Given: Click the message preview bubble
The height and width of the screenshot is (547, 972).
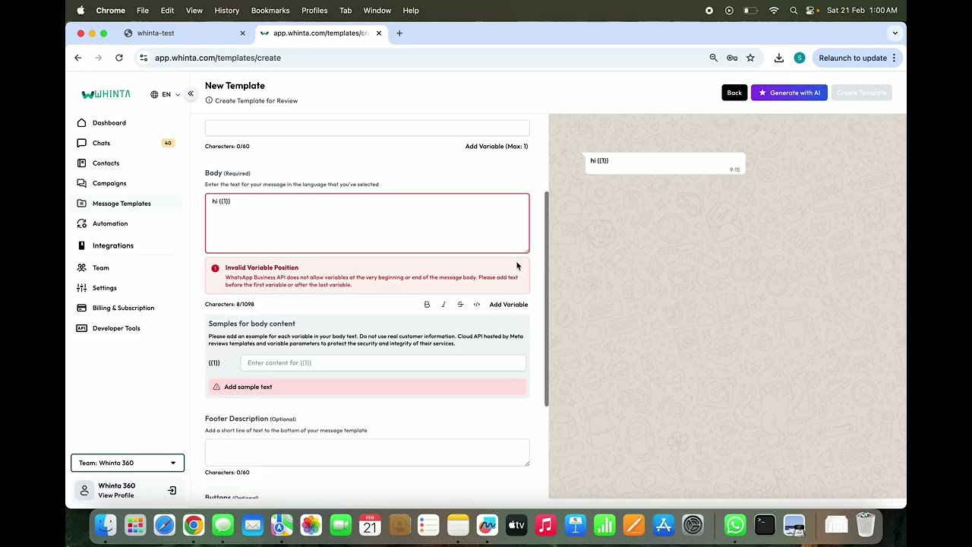Looking at the screenshot, I should pyautogui.click(x=664, y=164).
